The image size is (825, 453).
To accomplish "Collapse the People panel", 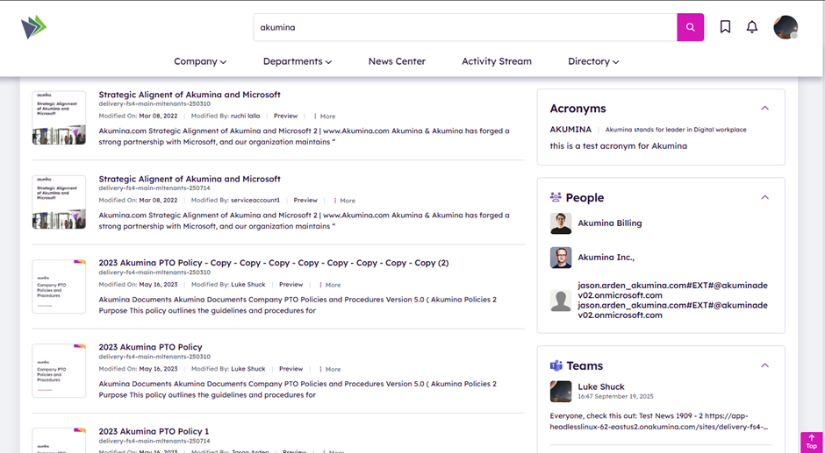I will point(764,198).
